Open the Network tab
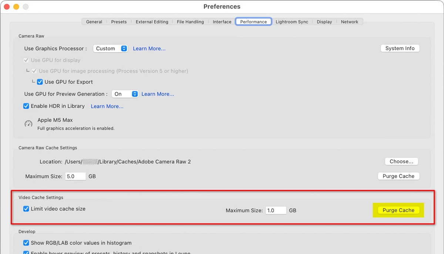 pos(349,22)
